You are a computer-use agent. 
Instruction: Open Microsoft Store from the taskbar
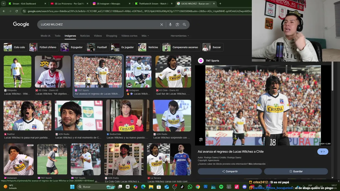click(x=159, y=187)
